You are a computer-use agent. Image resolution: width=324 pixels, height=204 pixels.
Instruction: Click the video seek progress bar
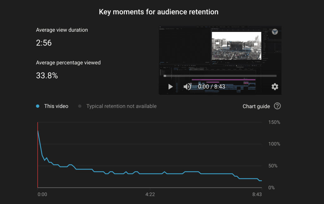(220, 76)
